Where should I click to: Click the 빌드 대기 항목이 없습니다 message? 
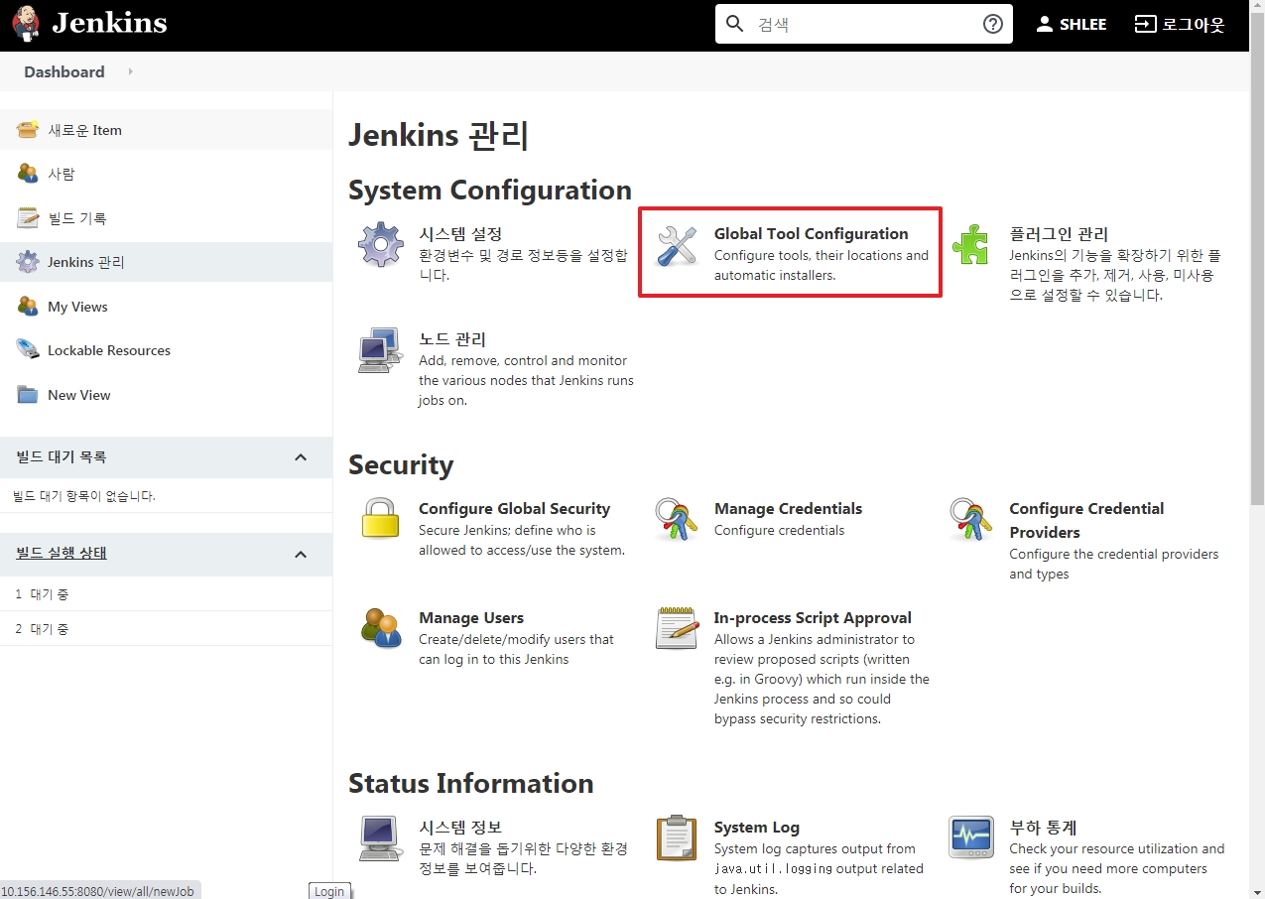coord(84,496)
